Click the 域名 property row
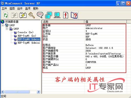 coord(84,68)
